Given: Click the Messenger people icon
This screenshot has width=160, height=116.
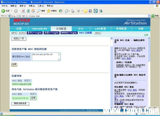Looking at the screenshot, I should pyautogui.click(x=101, y=11).
